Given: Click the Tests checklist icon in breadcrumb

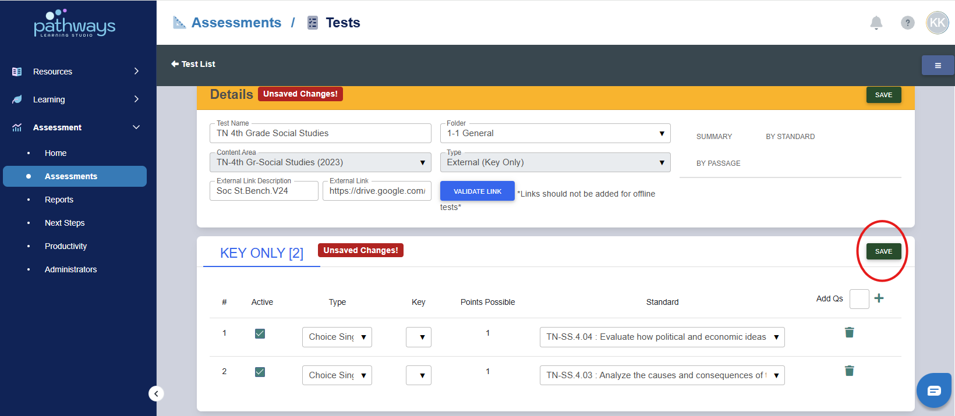Looking at the screenshot, I should [x=313, y=23].
